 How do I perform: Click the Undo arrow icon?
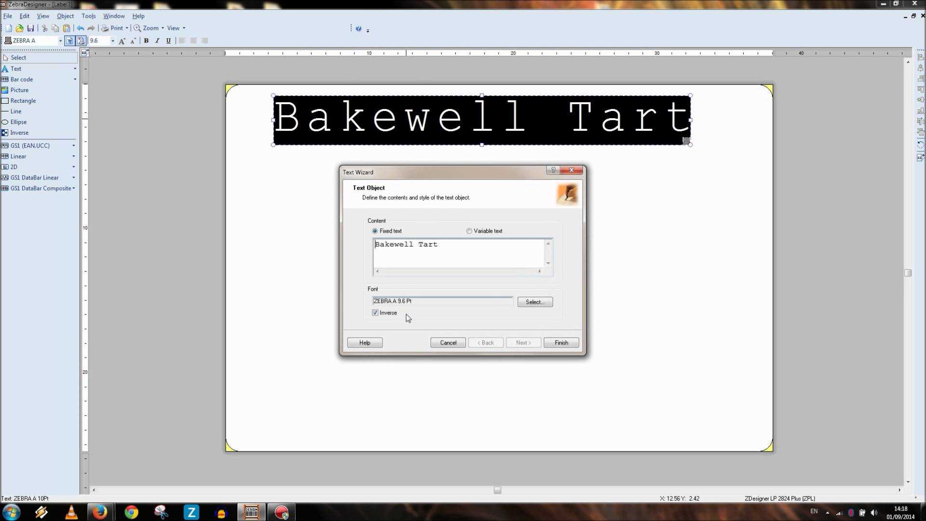[80, 28]
